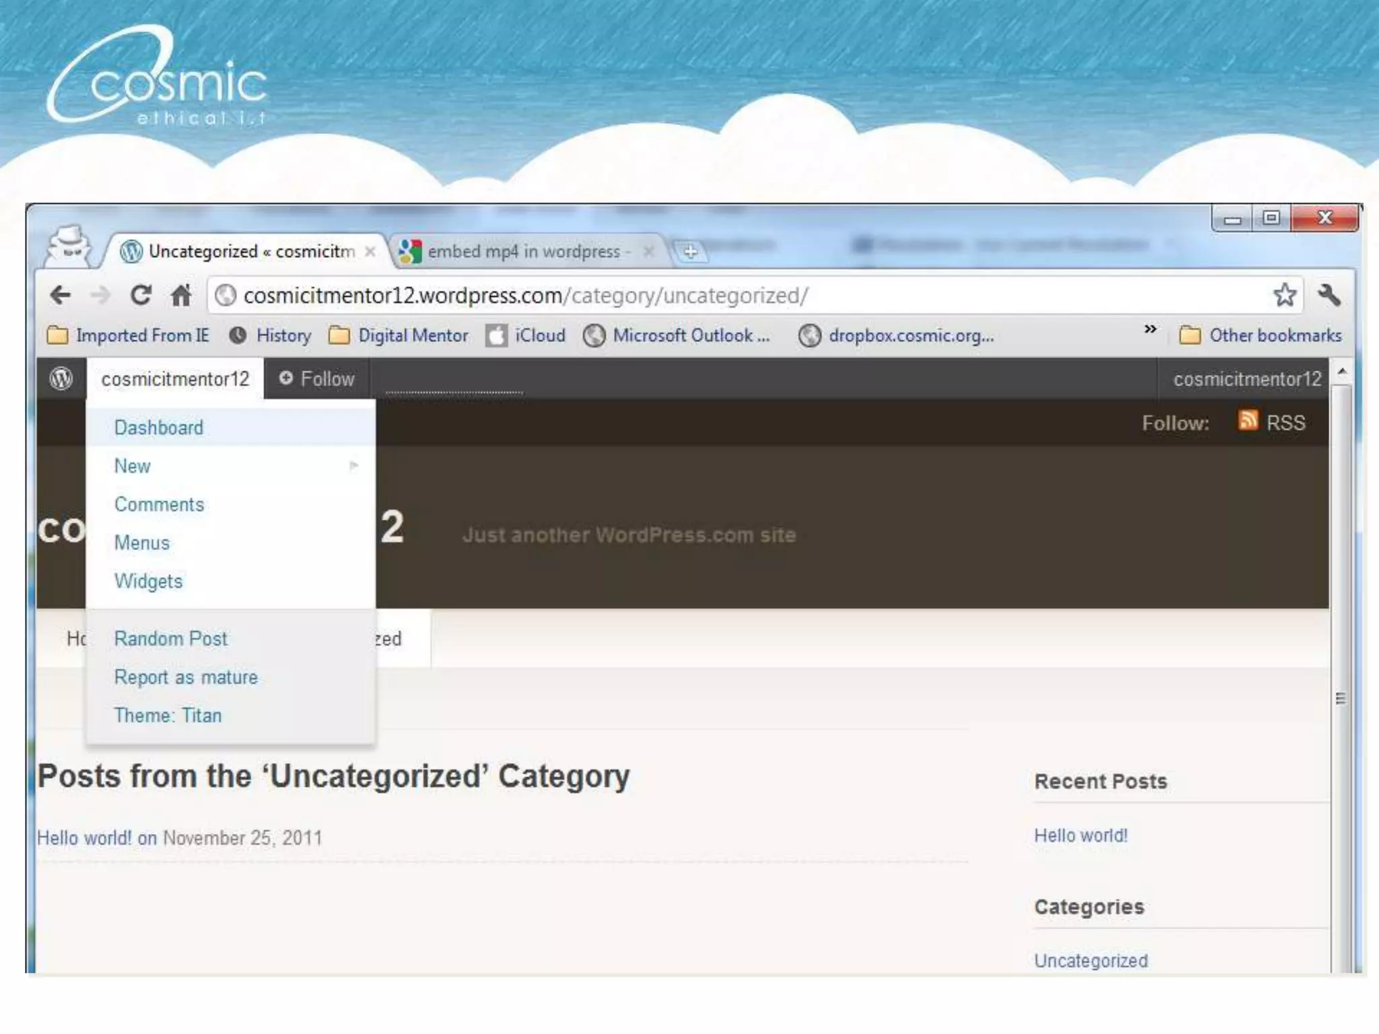Open Hello world! post link
Viewport: 1379px width, 1034px height.
tap(84, 838)
